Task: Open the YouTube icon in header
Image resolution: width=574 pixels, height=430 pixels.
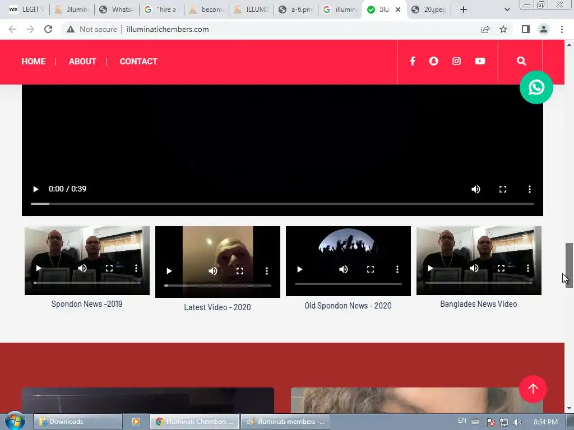Action: pos(480,61)
